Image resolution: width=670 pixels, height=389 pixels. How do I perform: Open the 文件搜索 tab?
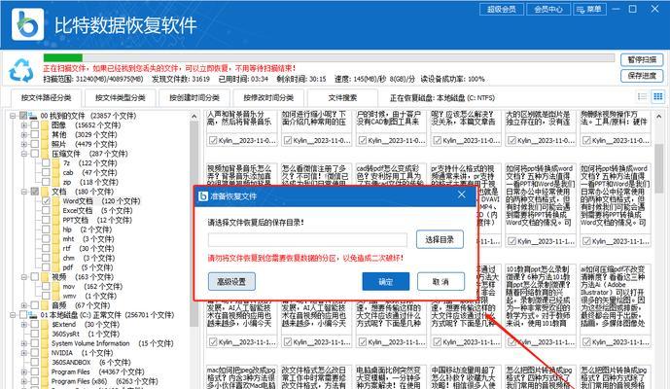pyautogui.click(x=342, y=98)
